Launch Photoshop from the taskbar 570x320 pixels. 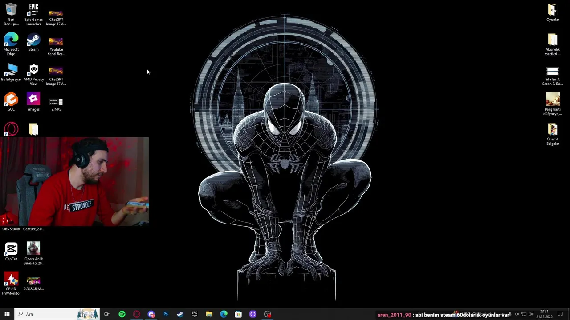click(x=166, y=314)
